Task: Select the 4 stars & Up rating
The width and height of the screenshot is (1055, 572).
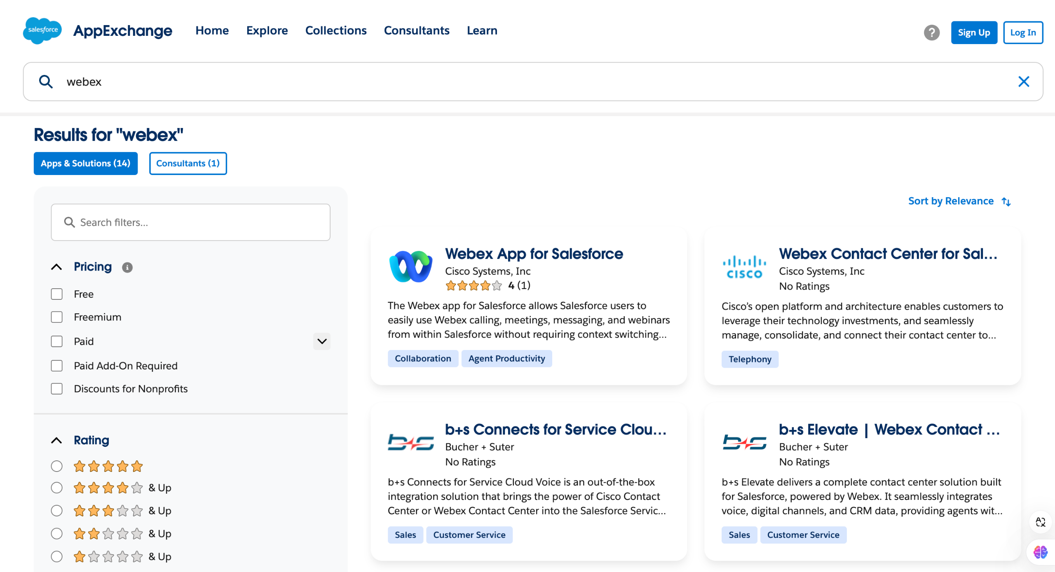Action: click(57, 488)
